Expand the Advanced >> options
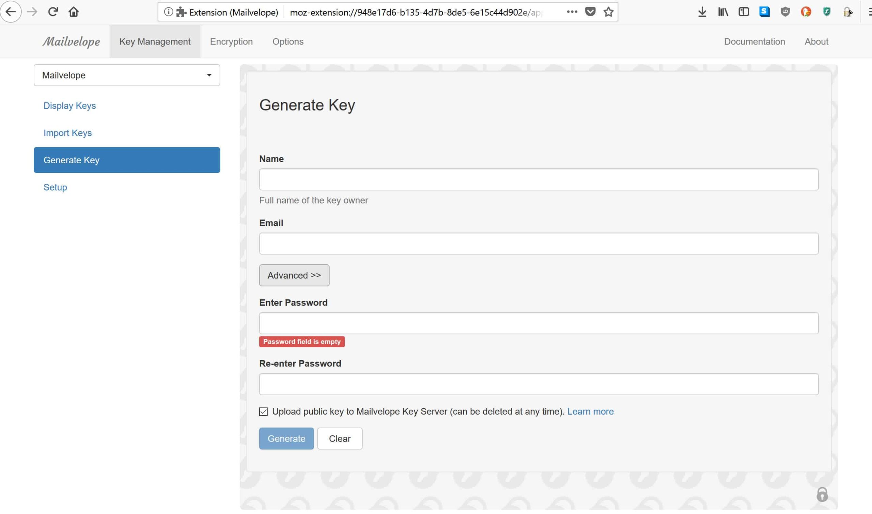872x514 pixels. coord(294,275)
